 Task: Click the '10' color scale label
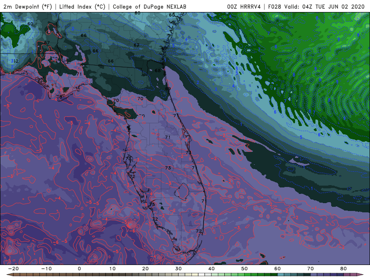(112, 269)
